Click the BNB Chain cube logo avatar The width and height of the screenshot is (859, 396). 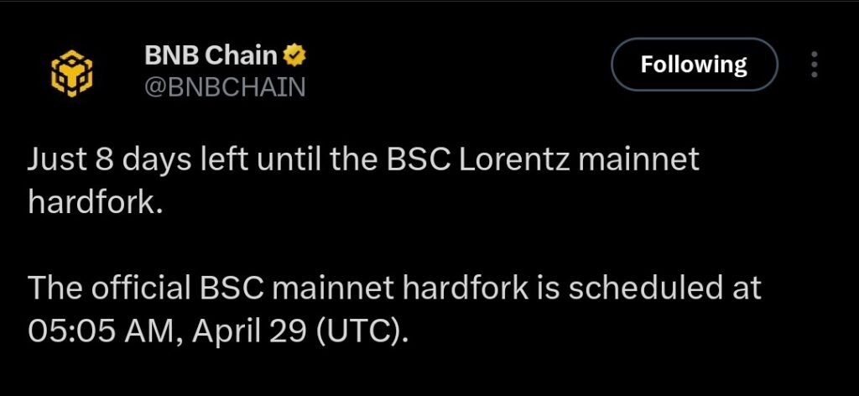[72, 71]
